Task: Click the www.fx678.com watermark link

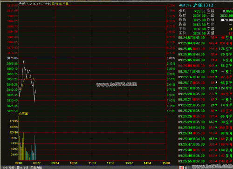Action: 116,84
